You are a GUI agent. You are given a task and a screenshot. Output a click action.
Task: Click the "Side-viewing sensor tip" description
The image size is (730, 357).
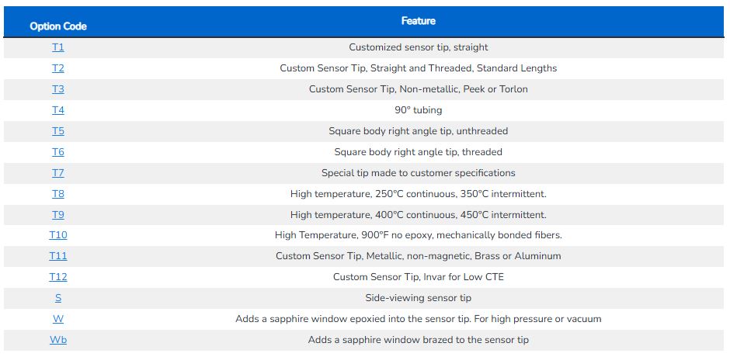419,298
